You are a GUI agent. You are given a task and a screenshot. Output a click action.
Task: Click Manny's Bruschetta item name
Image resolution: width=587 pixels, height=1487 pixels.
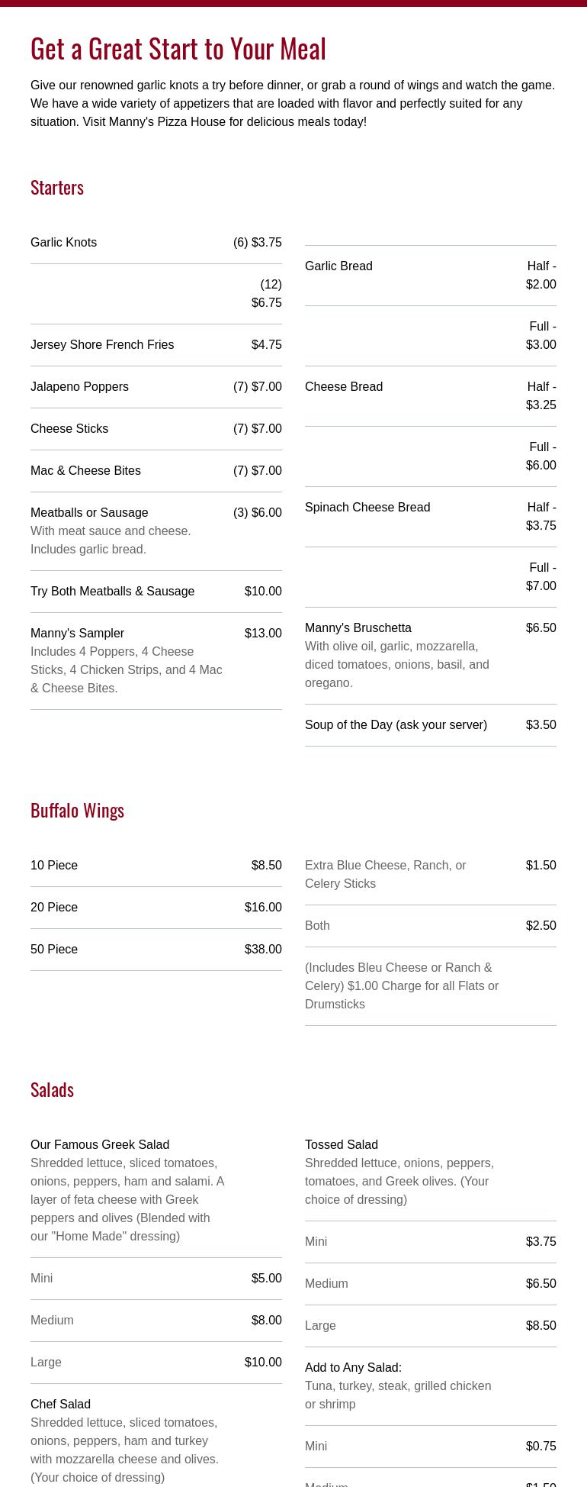point(358,628)
